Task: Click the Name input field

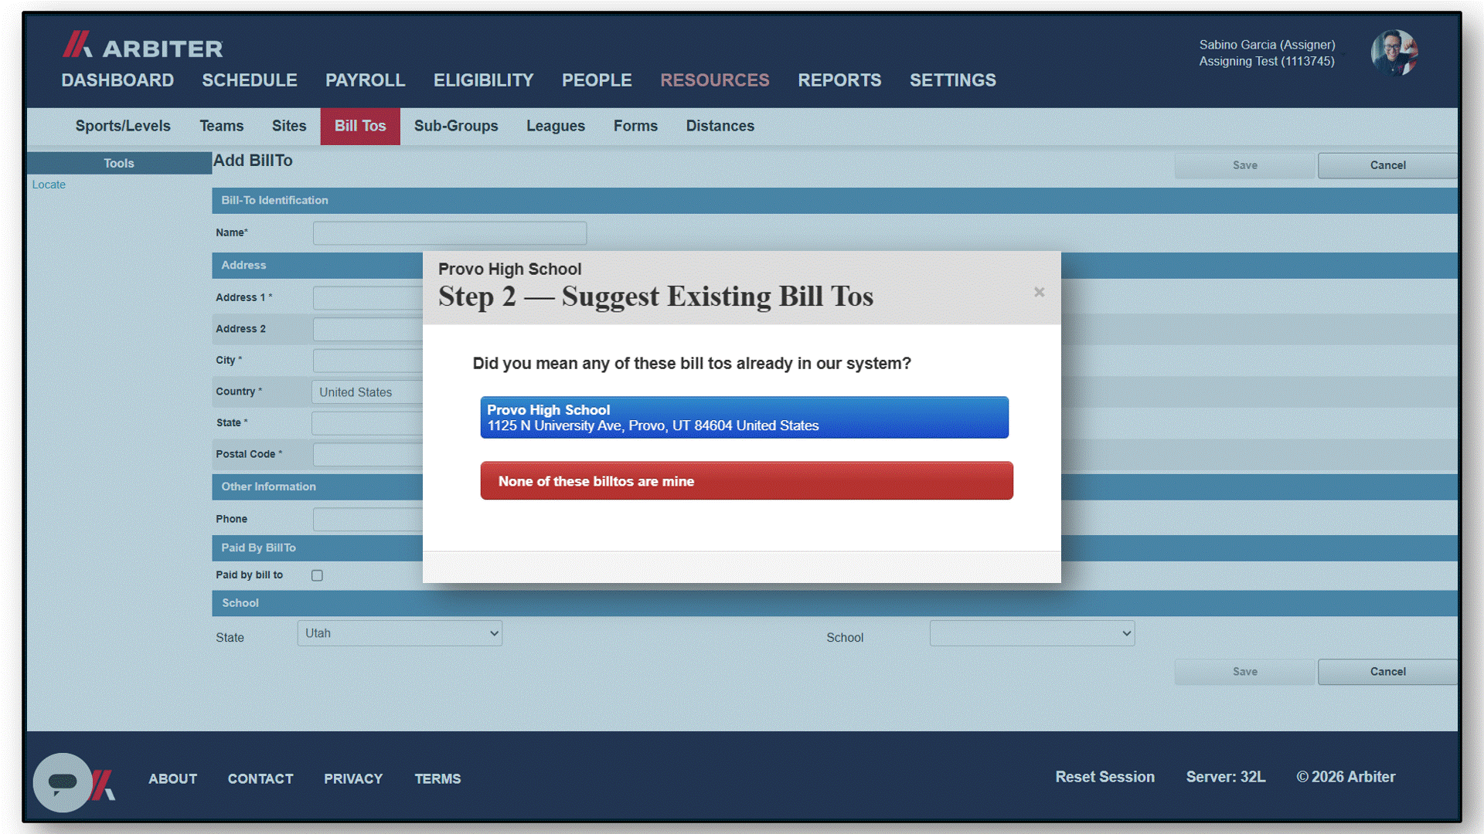Action: pyautogui.click(x=450, y=233)
